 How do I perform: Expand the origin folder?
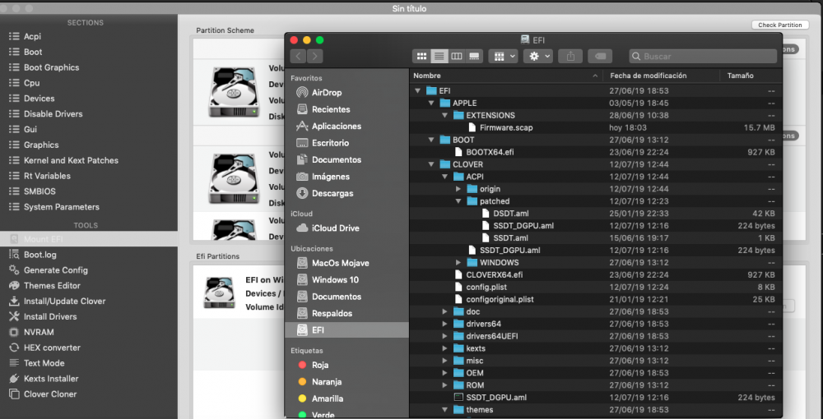[x=458, y=189]
